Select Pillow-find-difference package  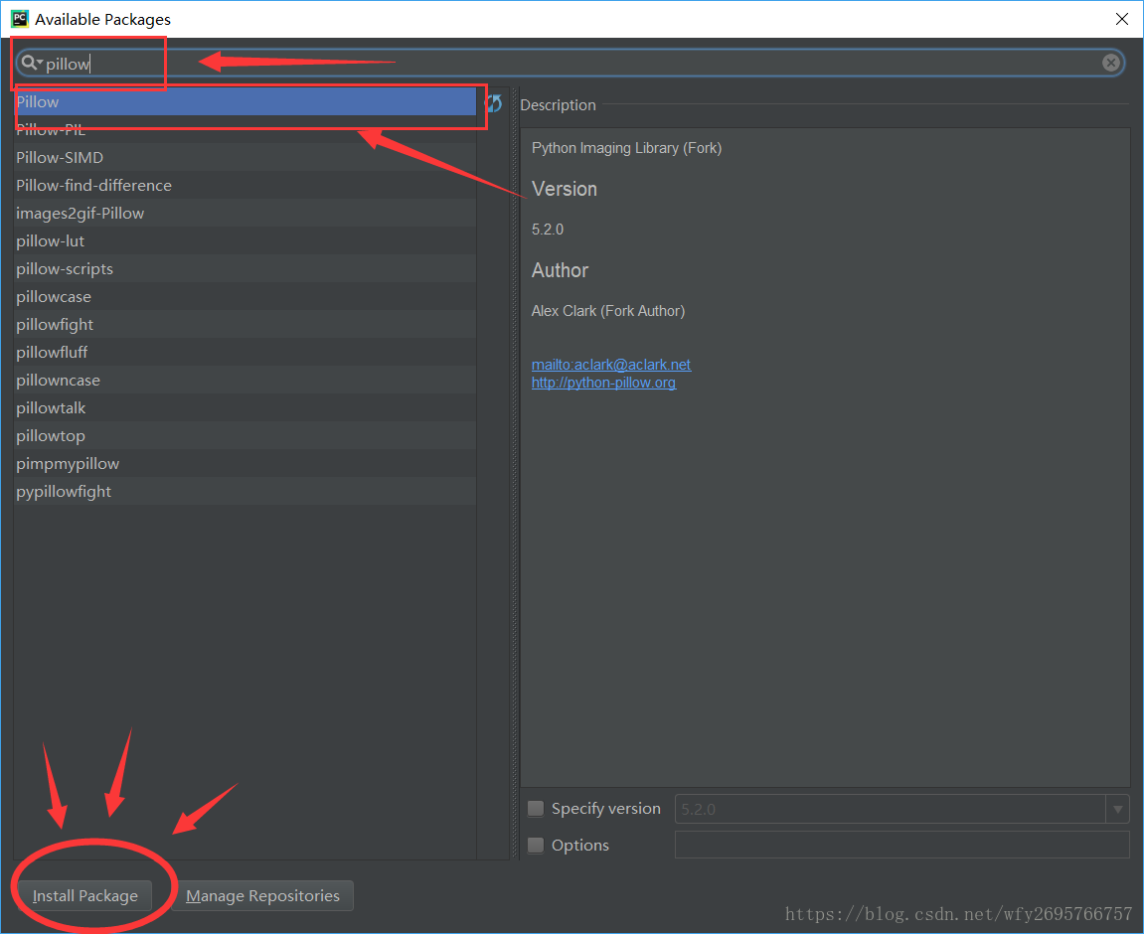click(x=93, y=186)
